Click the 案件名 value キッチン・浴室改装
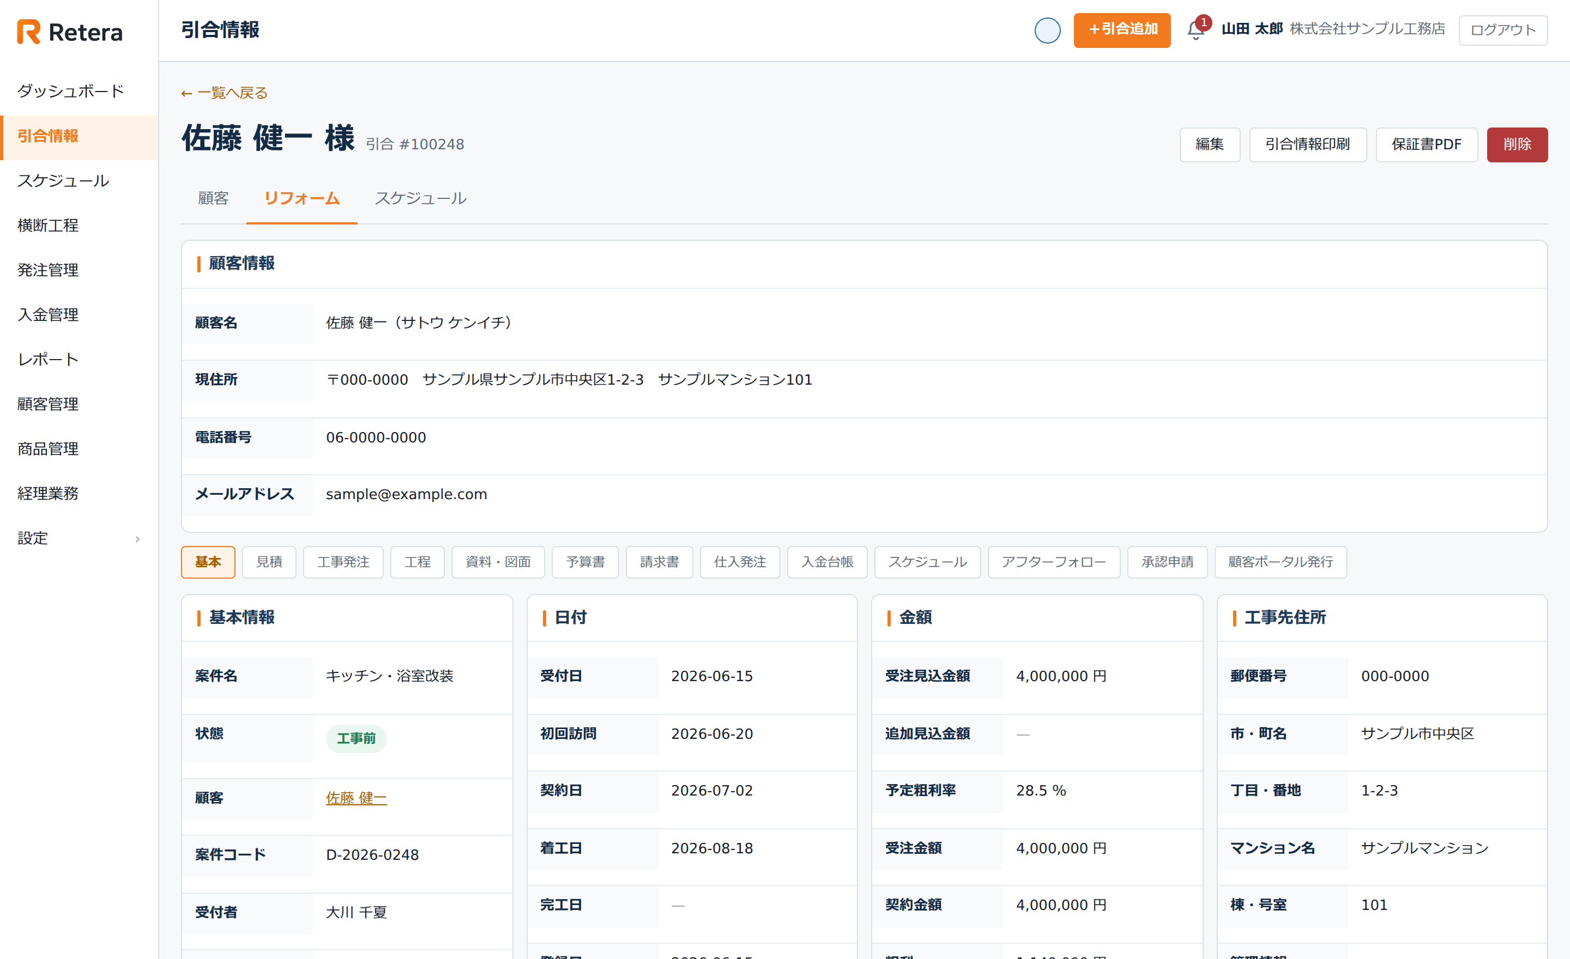Screen dimensions: 1570x959 tap(389, 676)
